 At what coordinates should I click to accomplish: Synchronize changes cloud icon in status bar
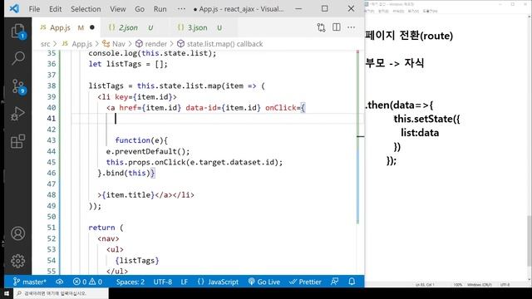pyautogui.click(x=60, y=282)
